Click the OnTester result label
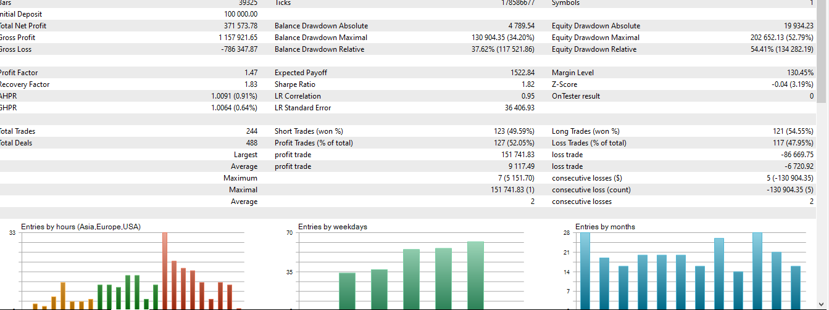This screenshot has height=310, width=829. pos(576,96)
